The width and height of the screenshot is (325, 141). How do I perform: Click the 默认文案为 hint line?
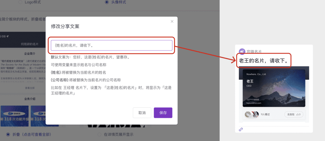point(90,57)
